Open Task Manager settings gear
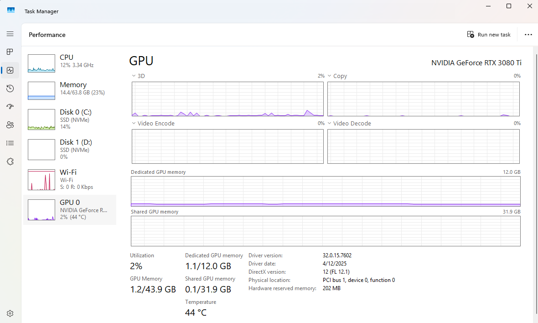Viewport: 538px width, 323px height. (x=10, y=313)
